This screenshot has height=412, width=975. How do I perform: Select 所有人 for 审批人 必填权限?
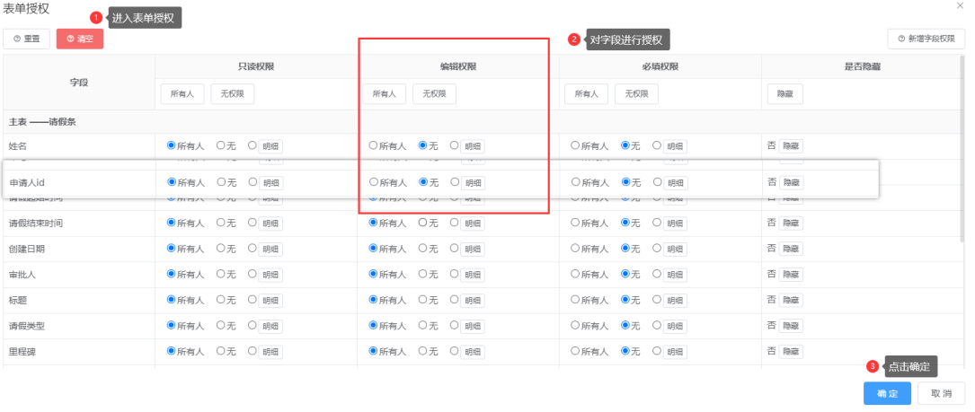pos(575,274)
